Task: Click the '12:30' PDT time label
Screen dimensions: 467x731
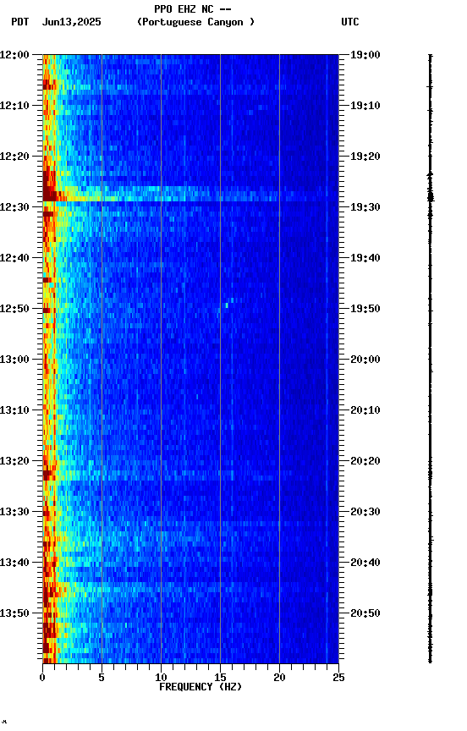Action: 14,207
